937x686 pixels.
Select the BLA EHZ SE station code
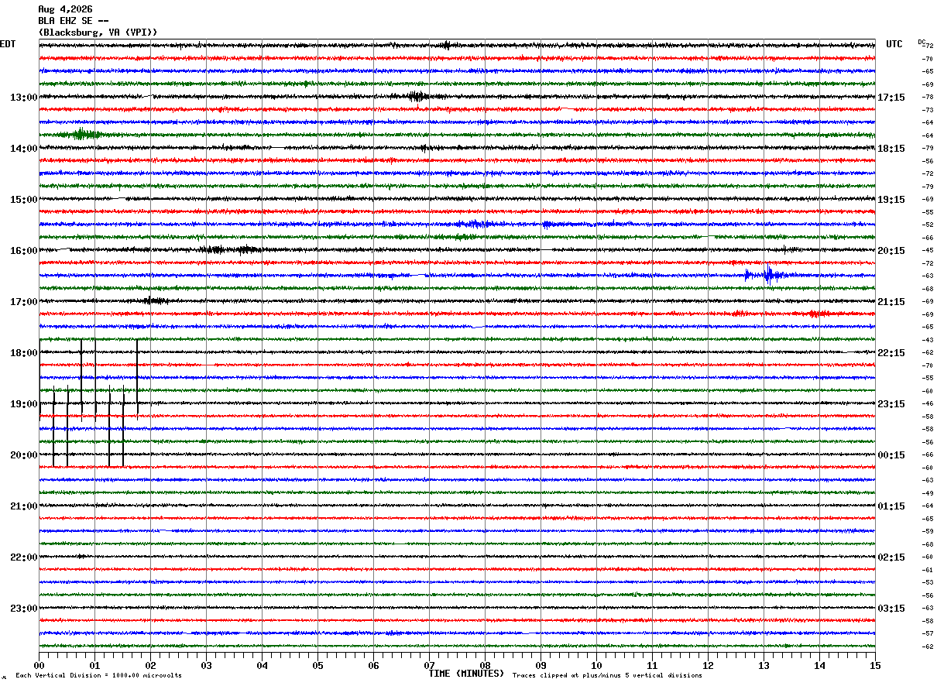(x=68, y=21)
